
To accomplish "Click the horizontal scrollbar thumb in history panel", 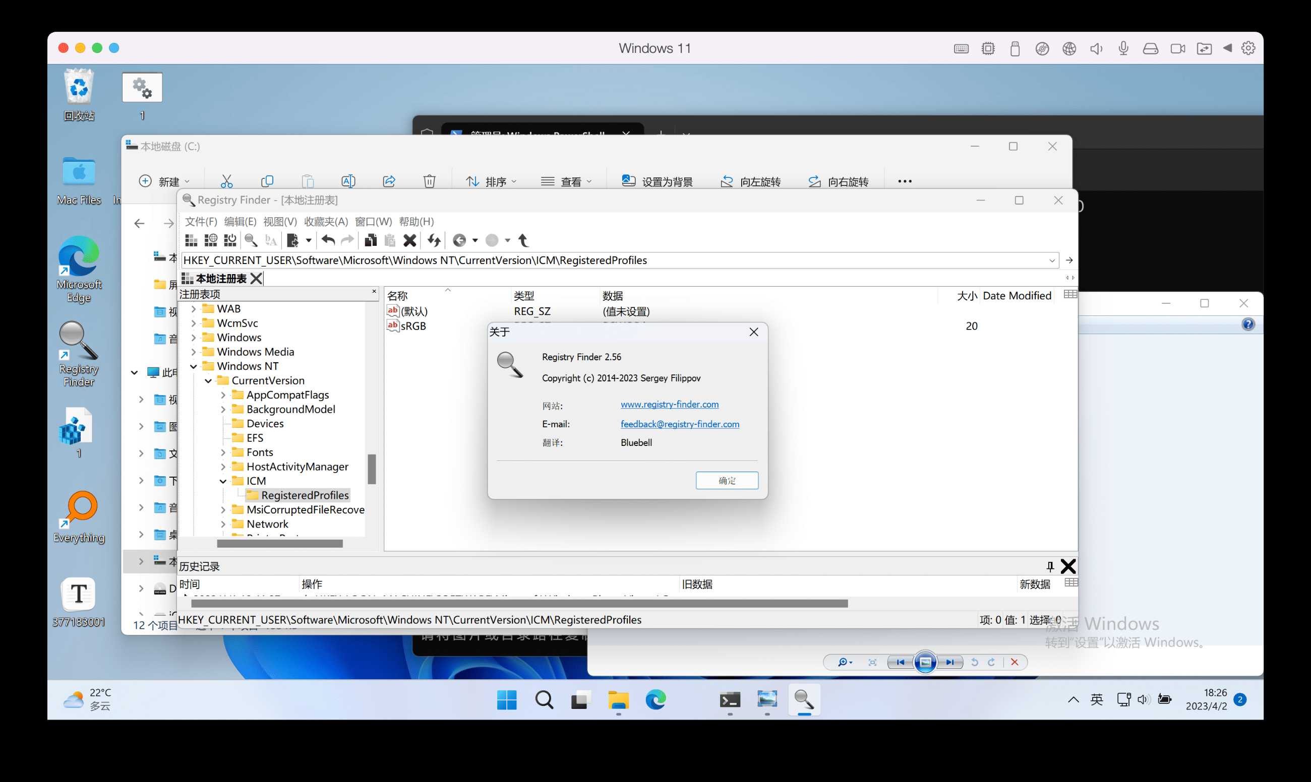I will click(519, 603).
